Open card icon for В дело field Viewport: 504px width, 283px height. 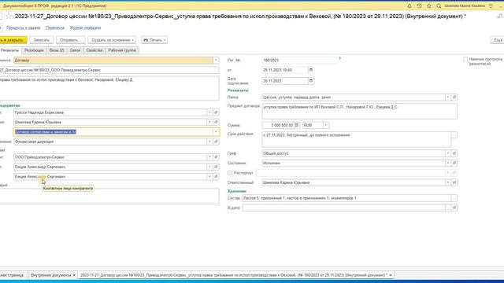(x=454, y=208)
